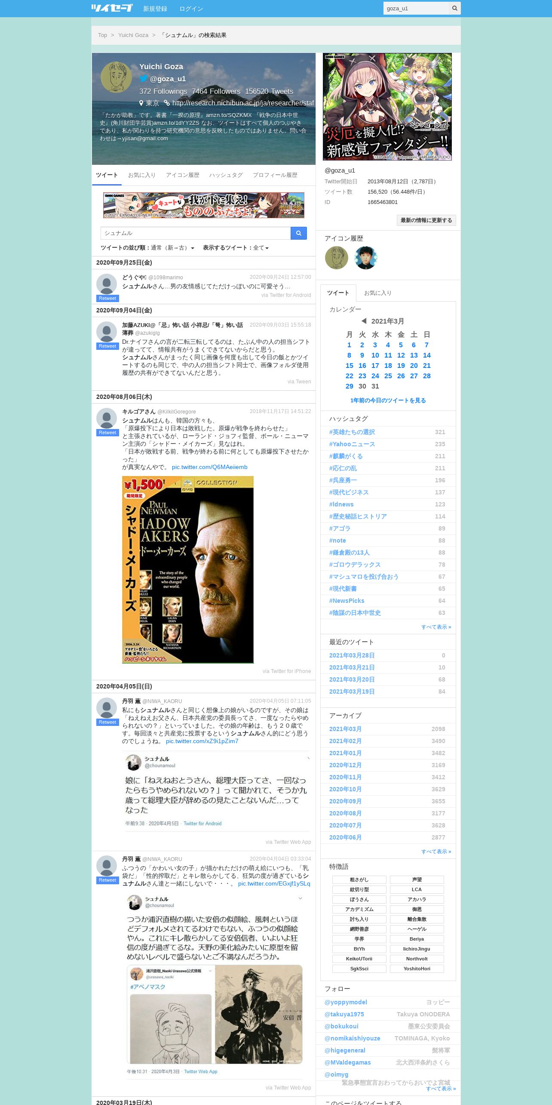Select calendar day 15
Image resolution: width=552 pixels, height=1105 pixels.
350,366
